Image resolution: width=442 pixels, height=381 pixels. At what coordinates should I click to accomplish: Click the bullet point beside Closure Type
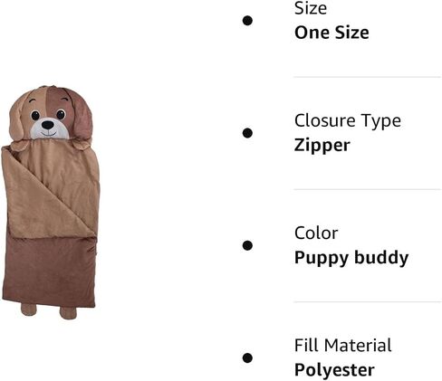pos(247,133)
